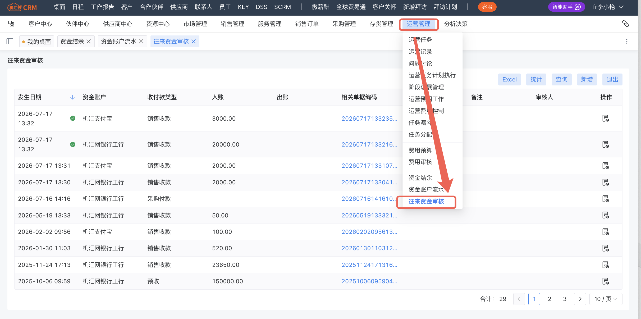Select 任务分配 menu entry

click(x=420, y=134)
